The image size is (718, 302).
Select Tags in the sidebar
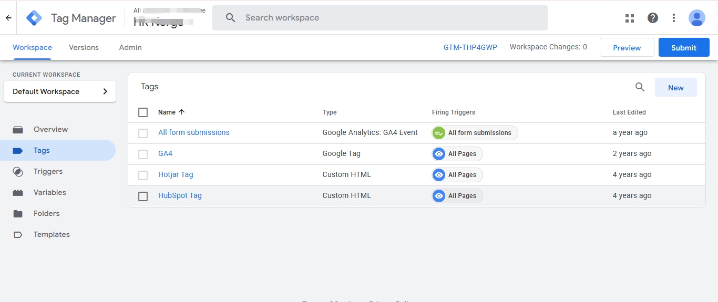[58, 150]
